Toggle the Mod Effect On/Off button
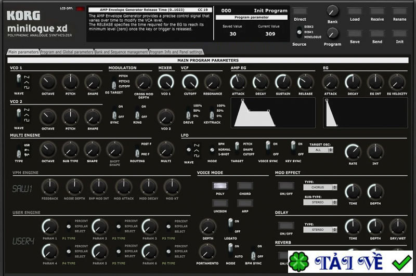 click(286, 186)
